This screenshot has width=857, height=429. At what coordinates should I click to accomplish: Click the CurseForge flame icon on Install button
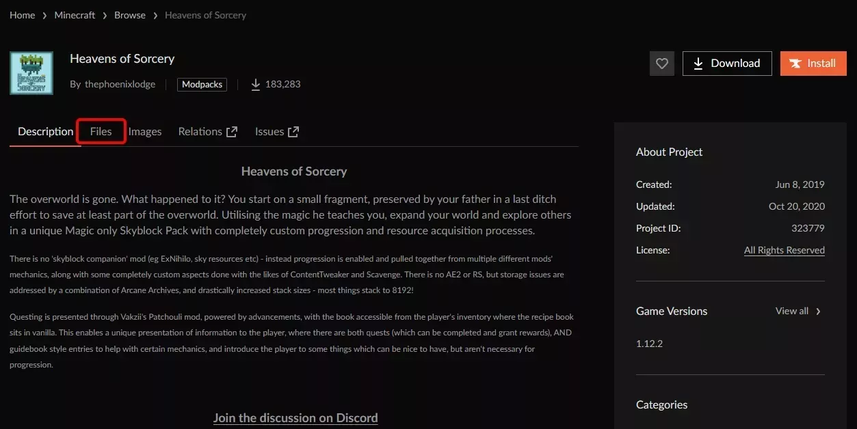[x=795, y=63]
